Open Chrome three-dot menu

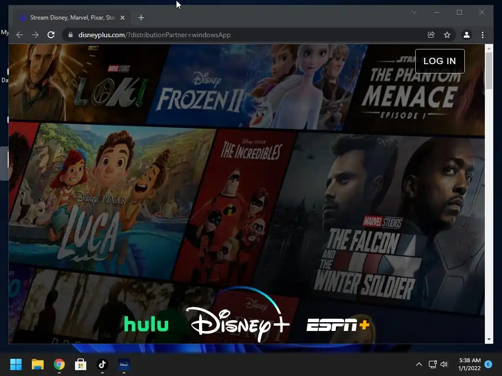tap(482, 35)
